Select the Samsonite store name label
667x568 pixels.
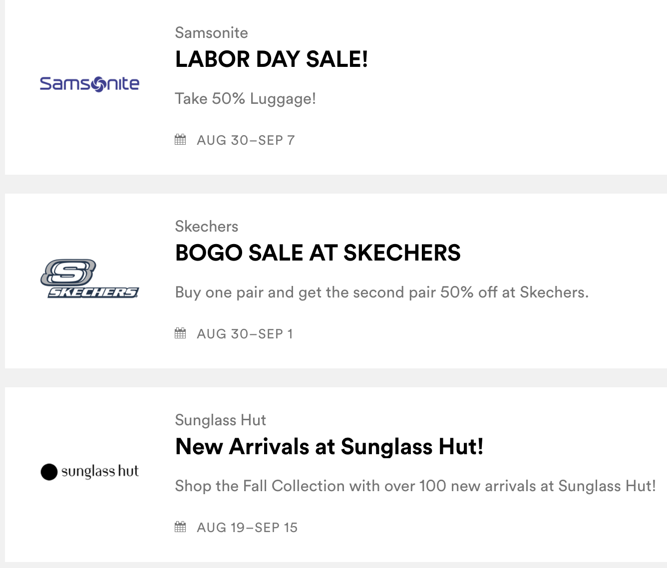[211, 33]
